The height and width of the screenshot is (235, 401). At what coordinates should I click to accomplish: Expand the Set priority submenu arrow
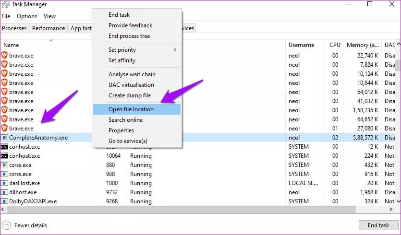pyautogui.click(x=175, y=50)
